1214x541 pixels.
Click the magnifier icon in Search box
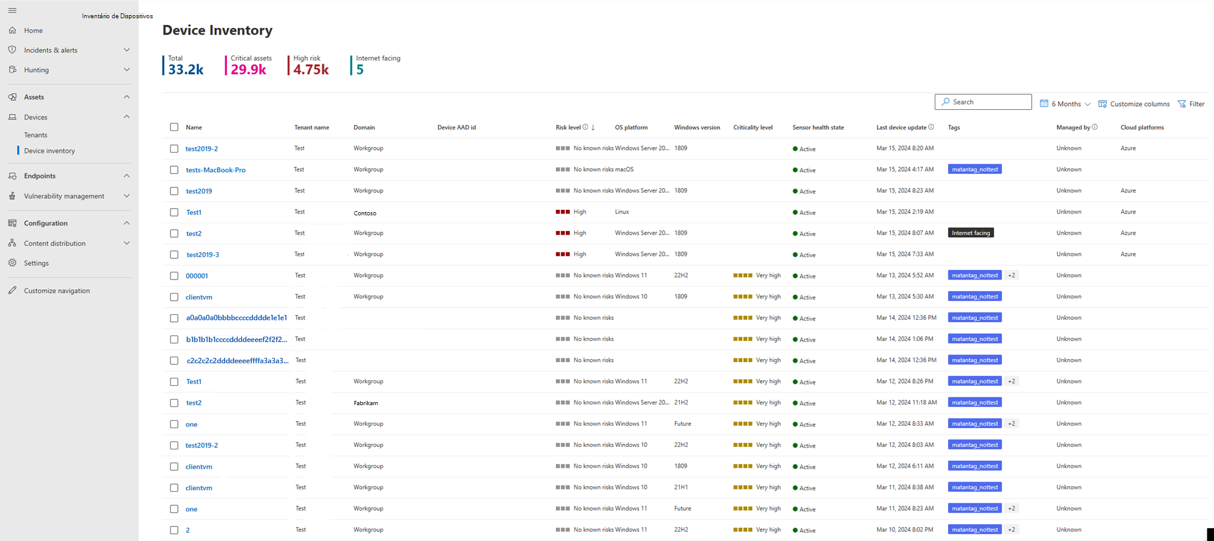[946, 102]
